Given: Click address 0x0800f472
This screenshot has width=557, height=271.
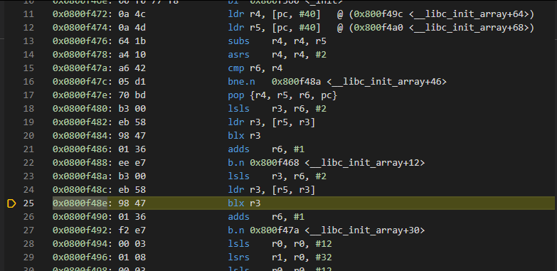Looking at the screenshot, I should pos(80,14).
